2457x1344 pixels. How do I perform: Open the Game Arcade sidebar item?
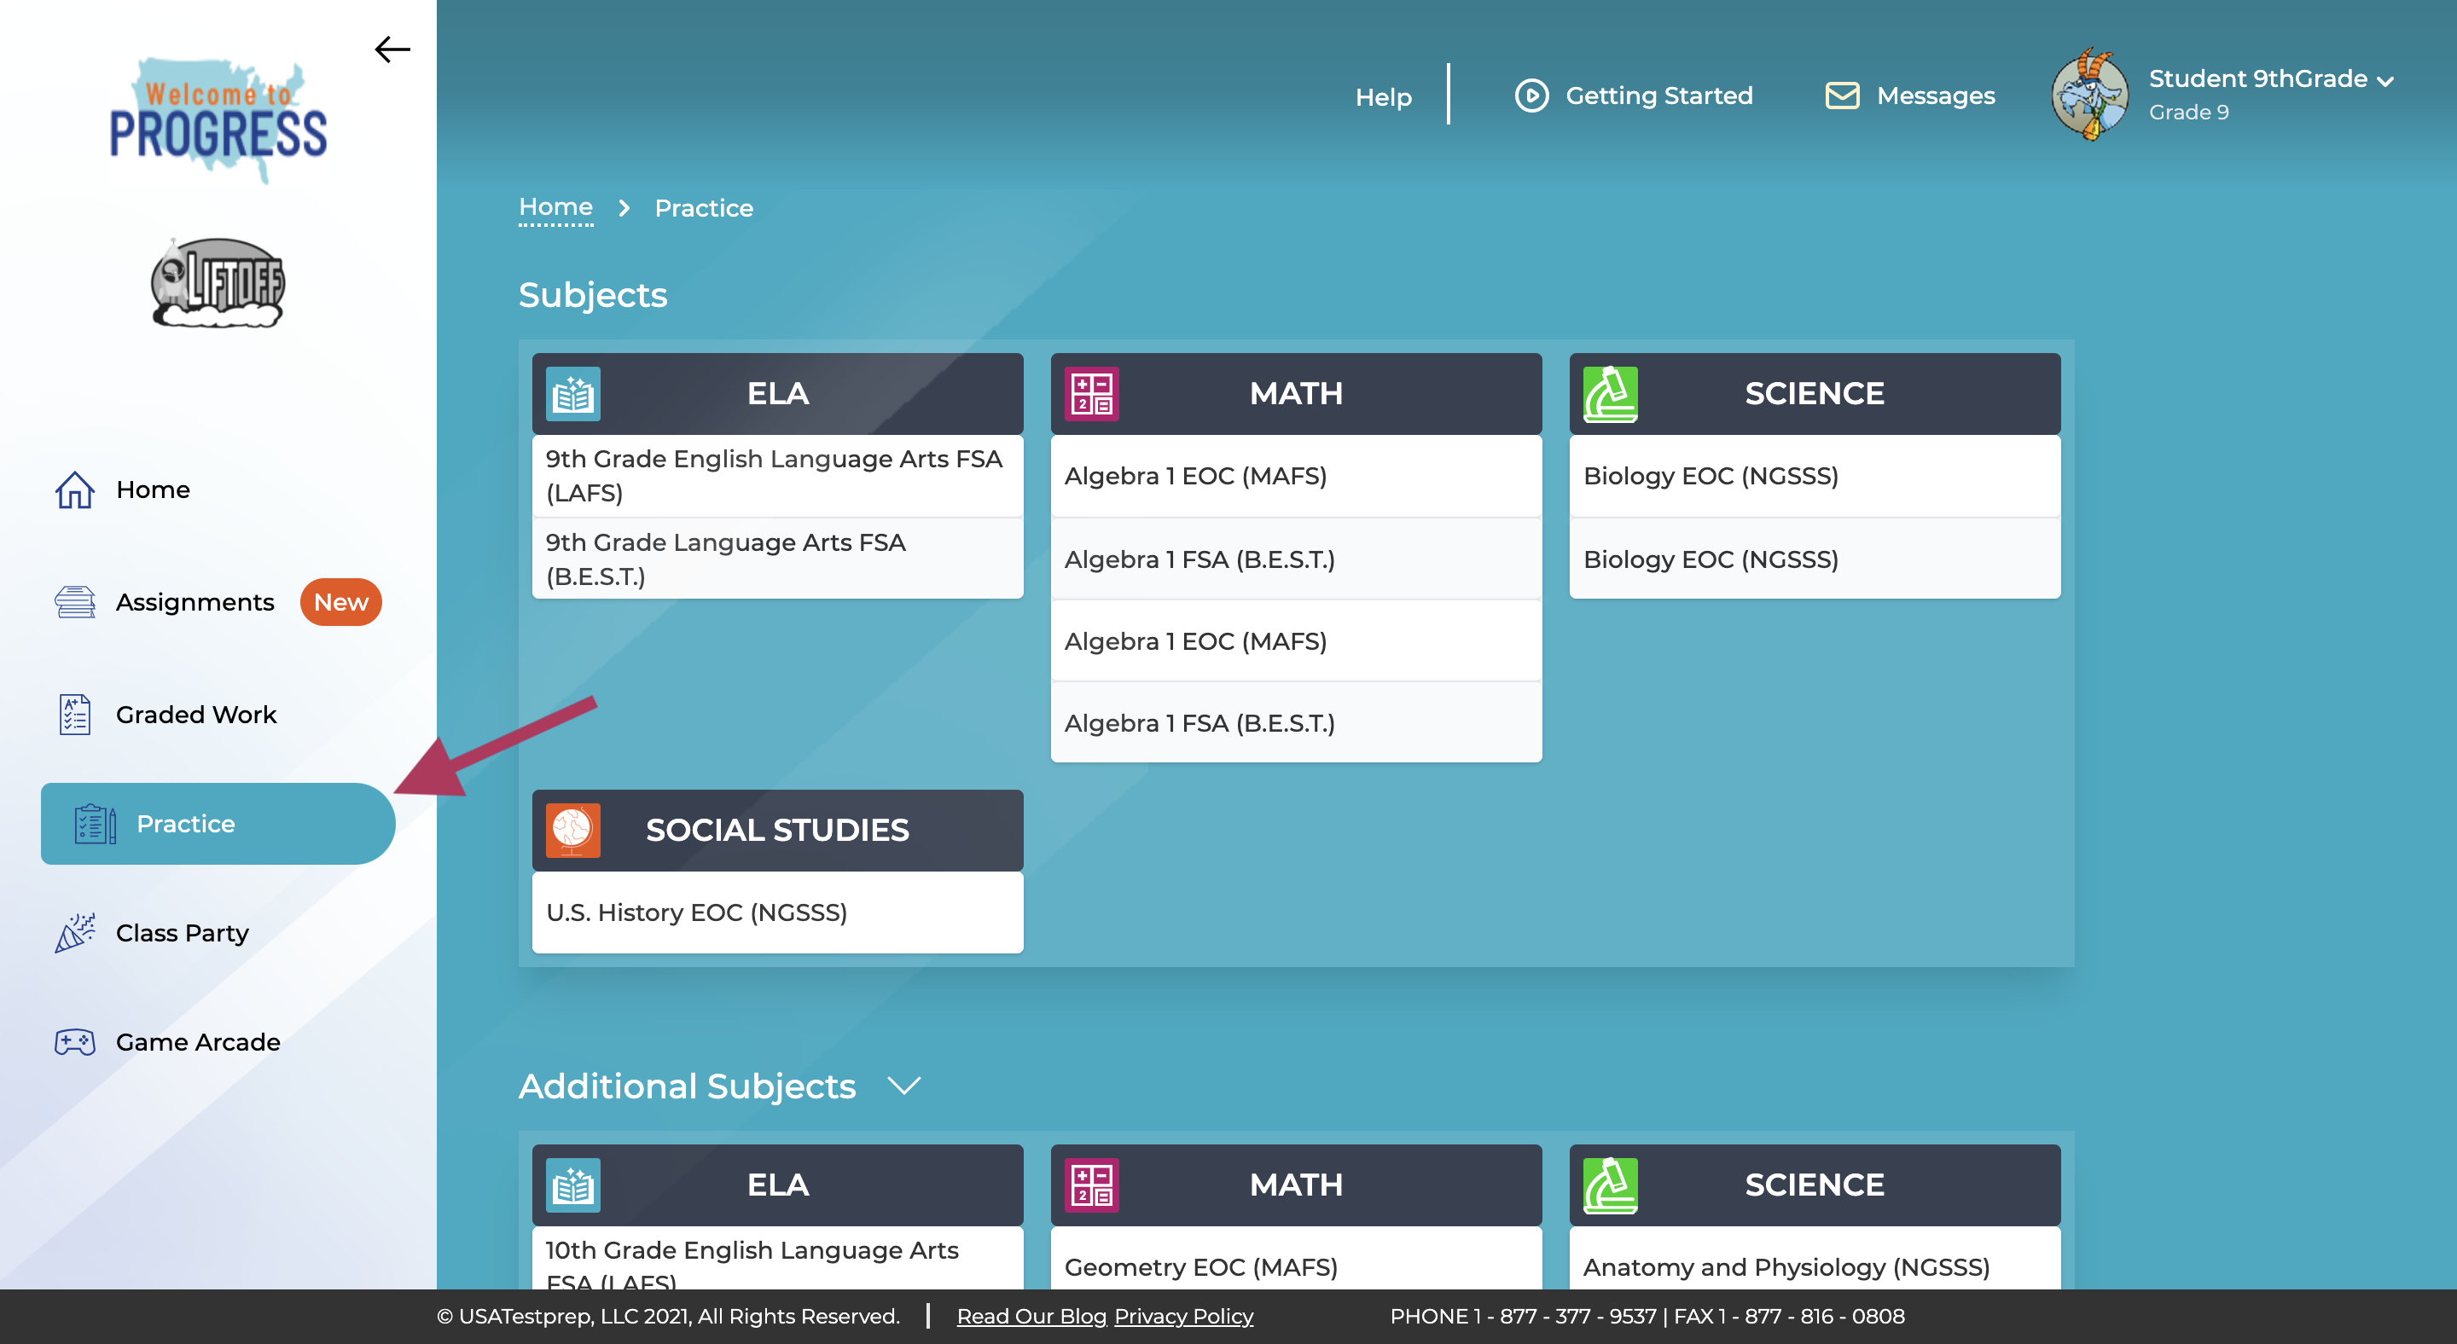pyautogui.click(x=197, y=1042)
